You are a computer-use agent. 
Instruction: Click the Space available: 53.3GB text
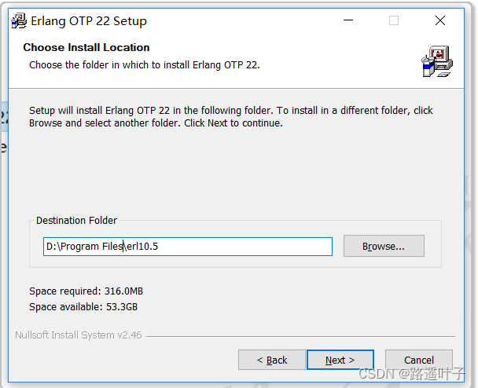click(83, 306)
